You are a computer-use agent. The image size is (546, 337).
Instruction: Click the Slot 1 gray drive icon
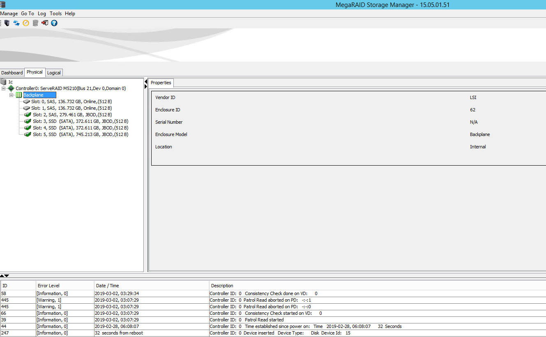(27, 108)
